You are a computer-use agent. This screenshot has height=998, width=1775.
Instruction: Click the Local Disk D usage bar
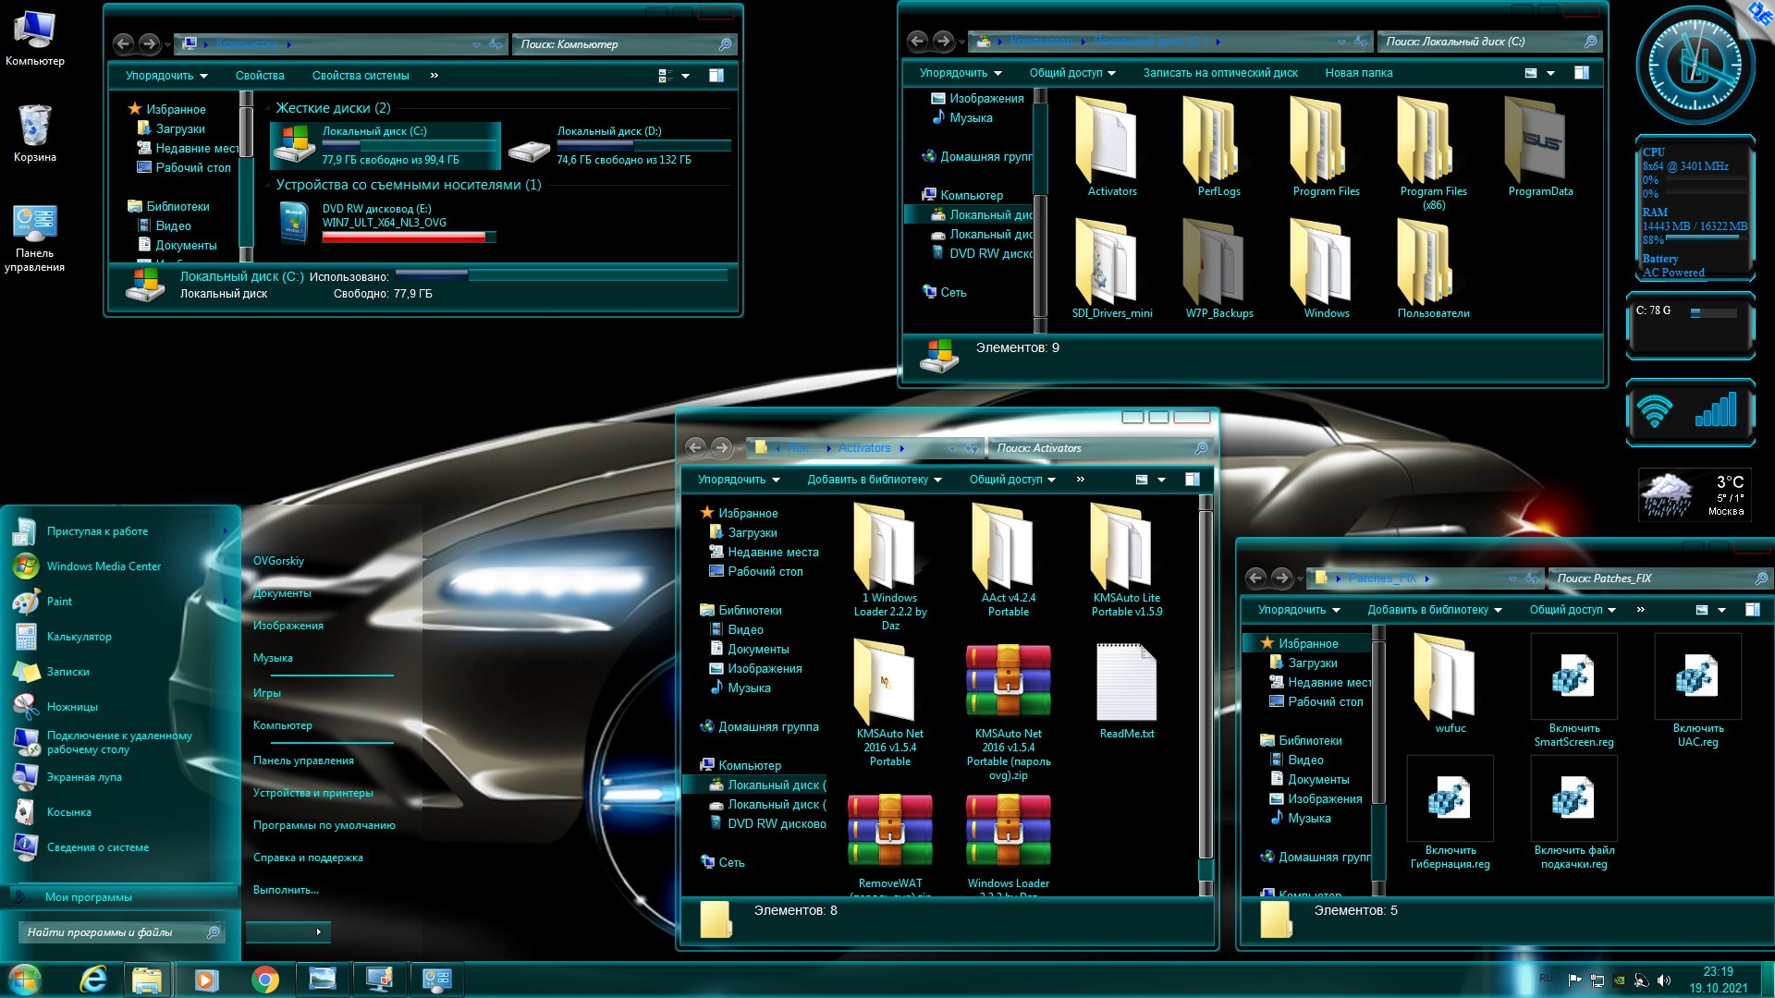[643, 145]
